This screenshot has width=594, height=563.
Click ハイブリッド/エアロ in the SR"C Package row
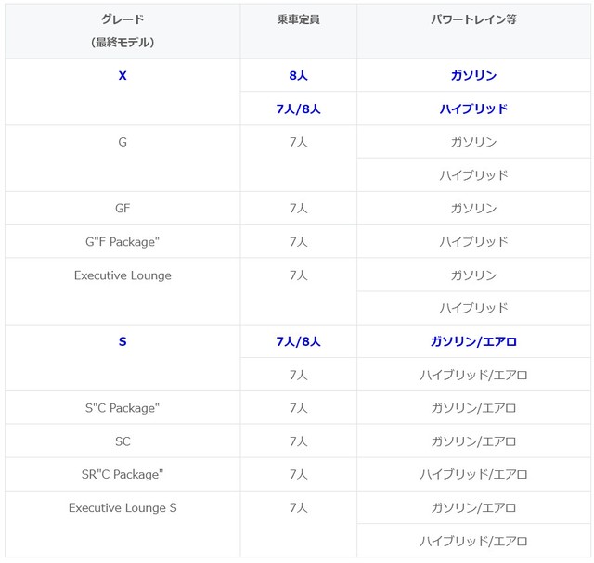point(473,475)
